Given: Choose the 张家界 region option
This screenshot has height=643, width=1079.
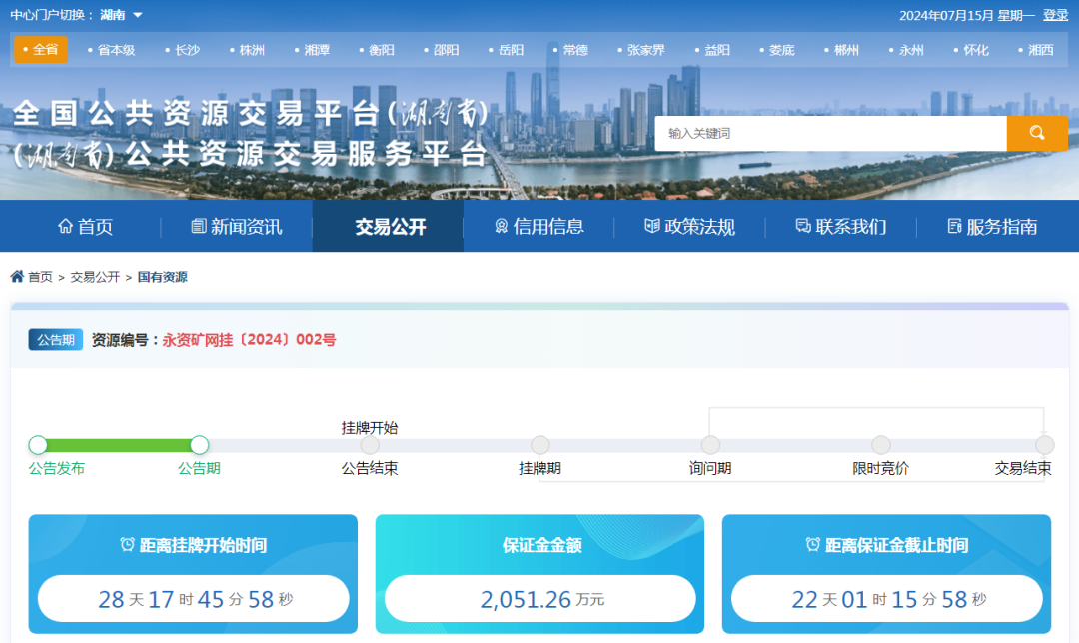Looking at the screenshot, I should coord(645,50).
